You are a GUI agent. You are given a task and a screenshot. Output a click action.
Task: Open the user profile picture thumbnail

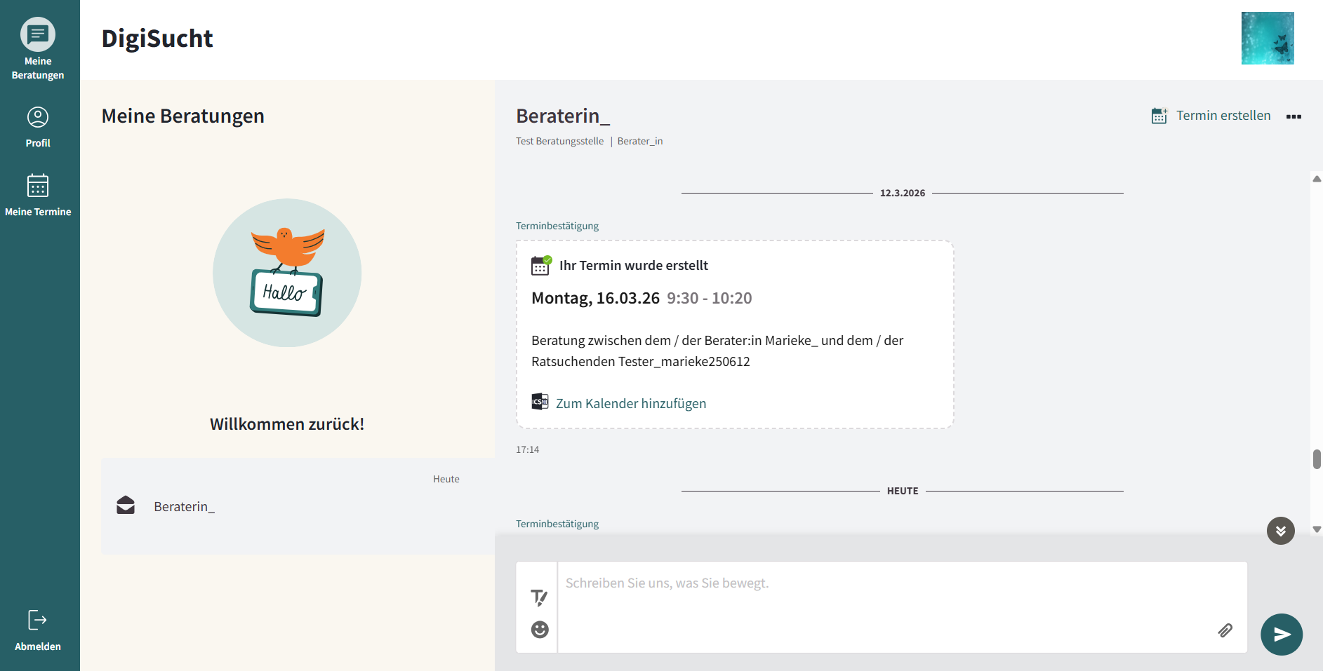tap(1267, 39)
